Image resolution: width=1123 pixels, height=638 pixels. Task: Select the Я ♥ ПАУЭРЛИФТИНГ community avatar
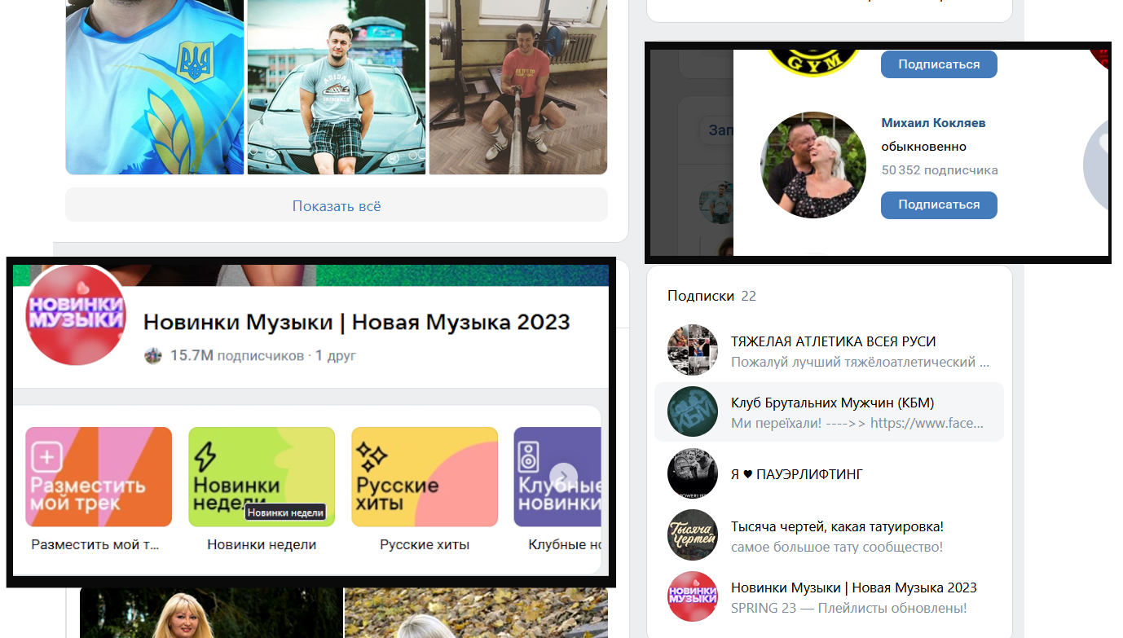(x=692, y=473)
